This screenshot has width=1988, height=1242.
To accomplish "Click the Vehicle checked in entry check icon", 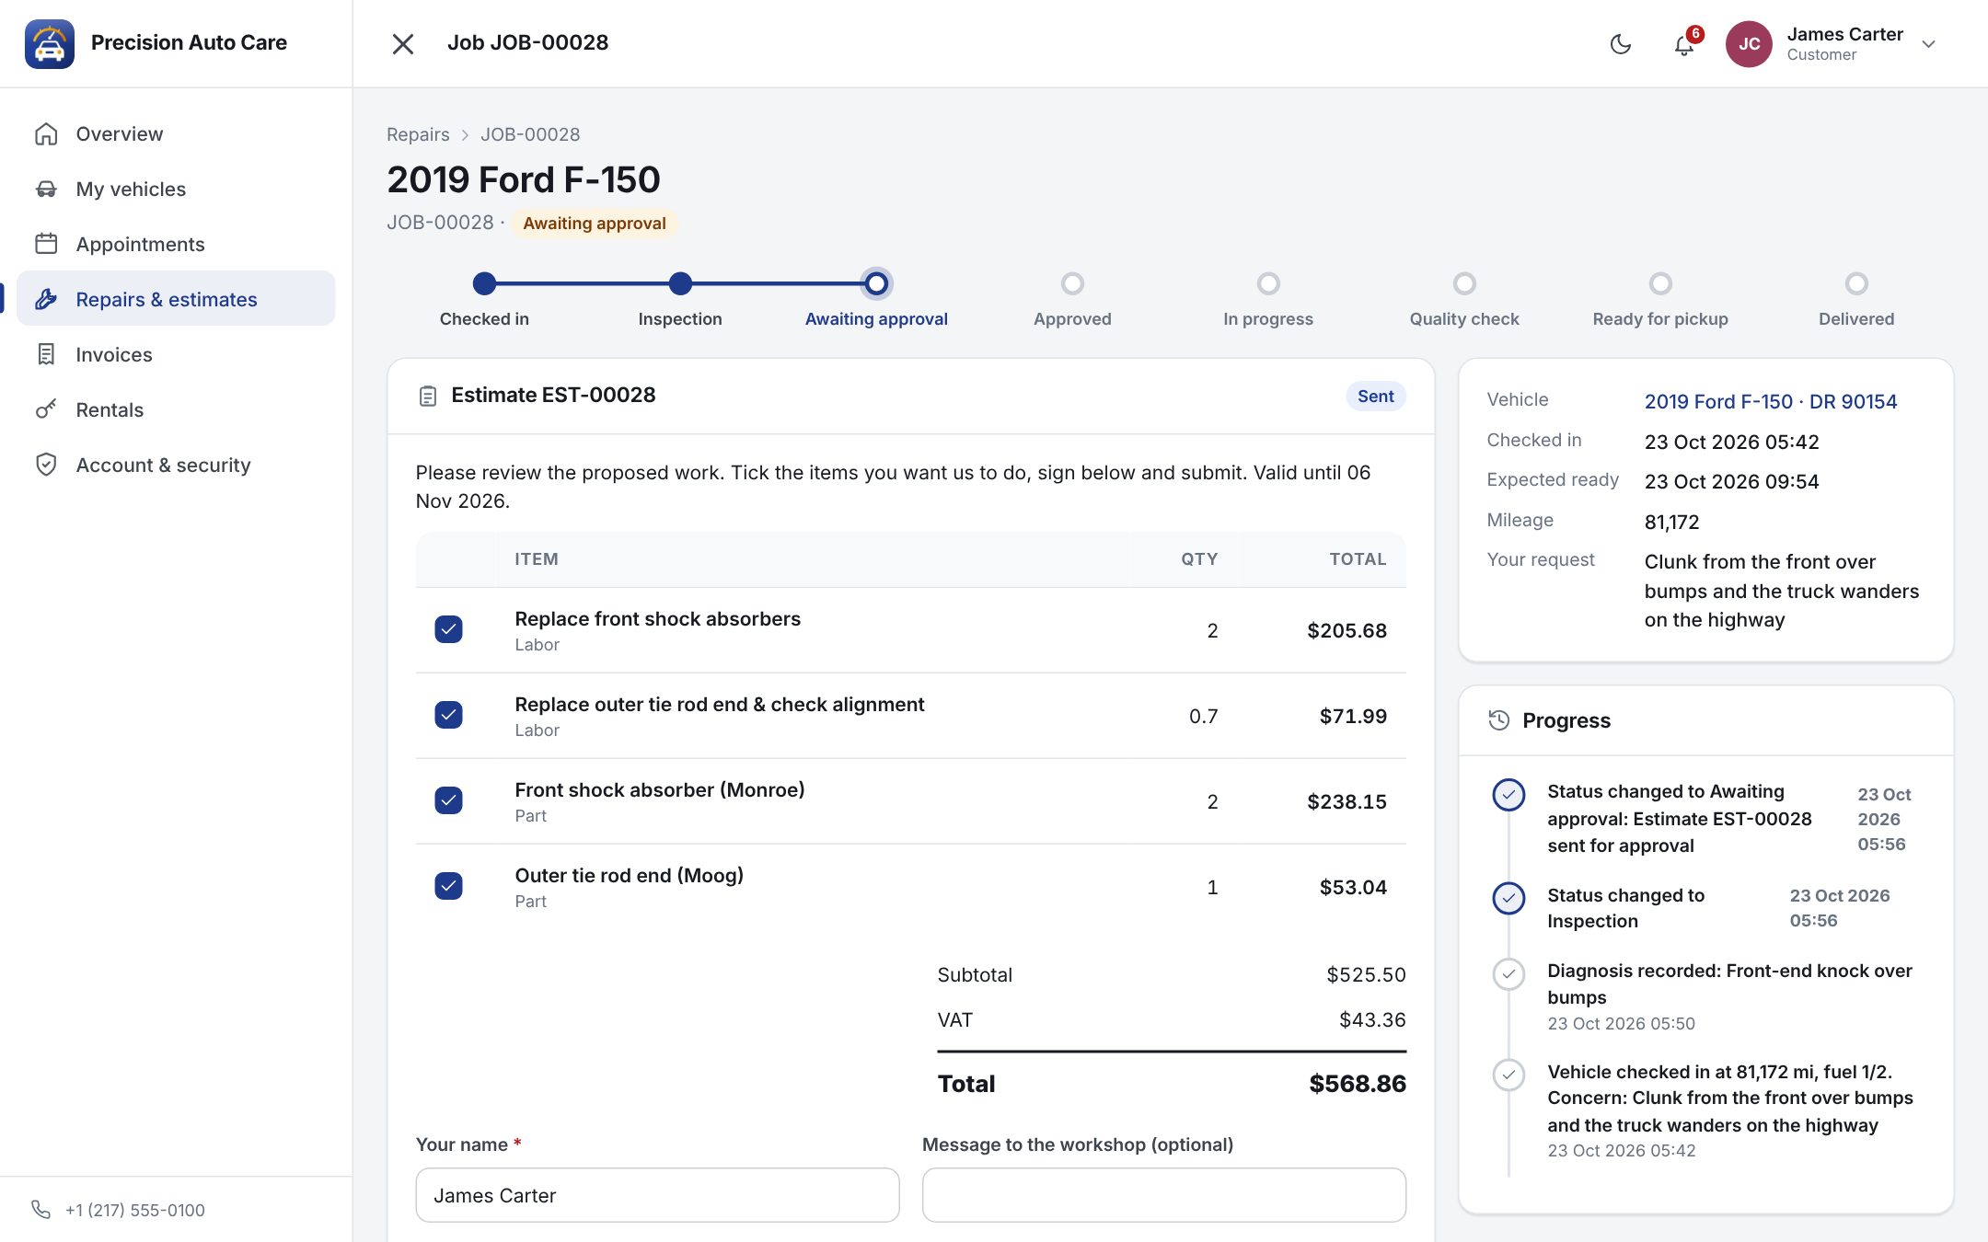I will pos(1508,1075).
